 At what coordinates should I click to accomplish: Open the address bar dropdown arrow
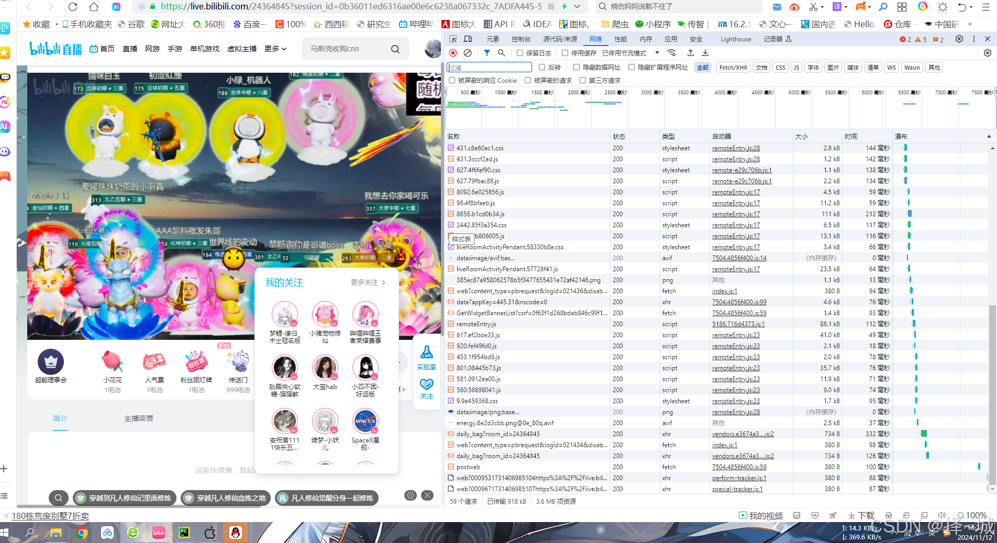(577, 7)
